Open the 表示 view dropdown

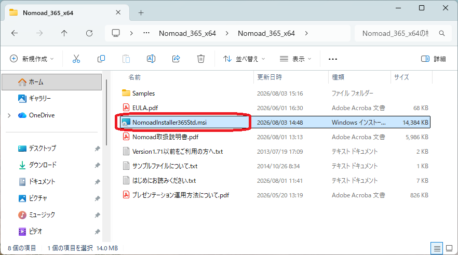[295, 59]
